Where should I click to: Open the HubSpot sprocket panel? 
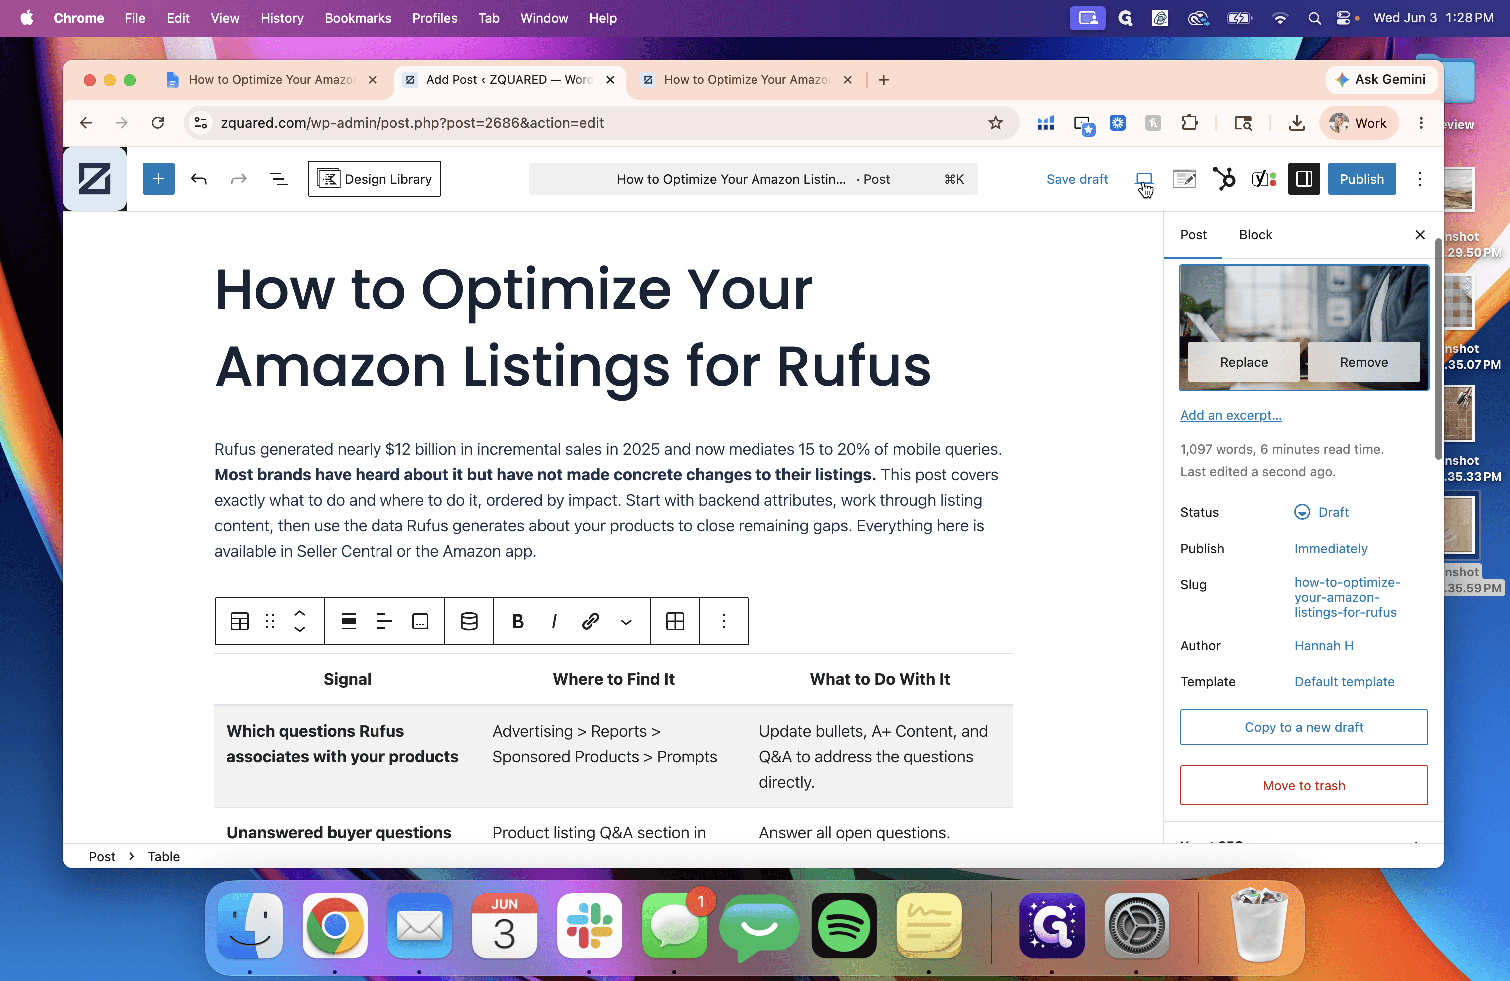point(1224,179)
